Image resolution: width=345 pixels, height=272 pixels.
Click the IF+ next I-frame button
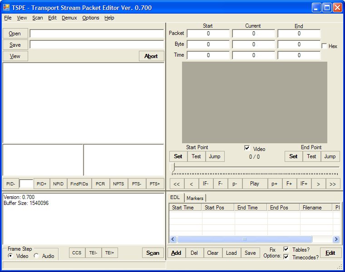(304, 184)
